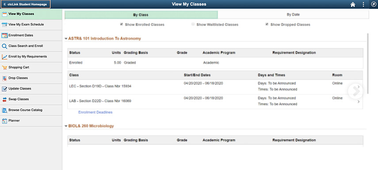Open Enroll by My Requirements menu item
The image size is (378, 170).
coord(31,57)
